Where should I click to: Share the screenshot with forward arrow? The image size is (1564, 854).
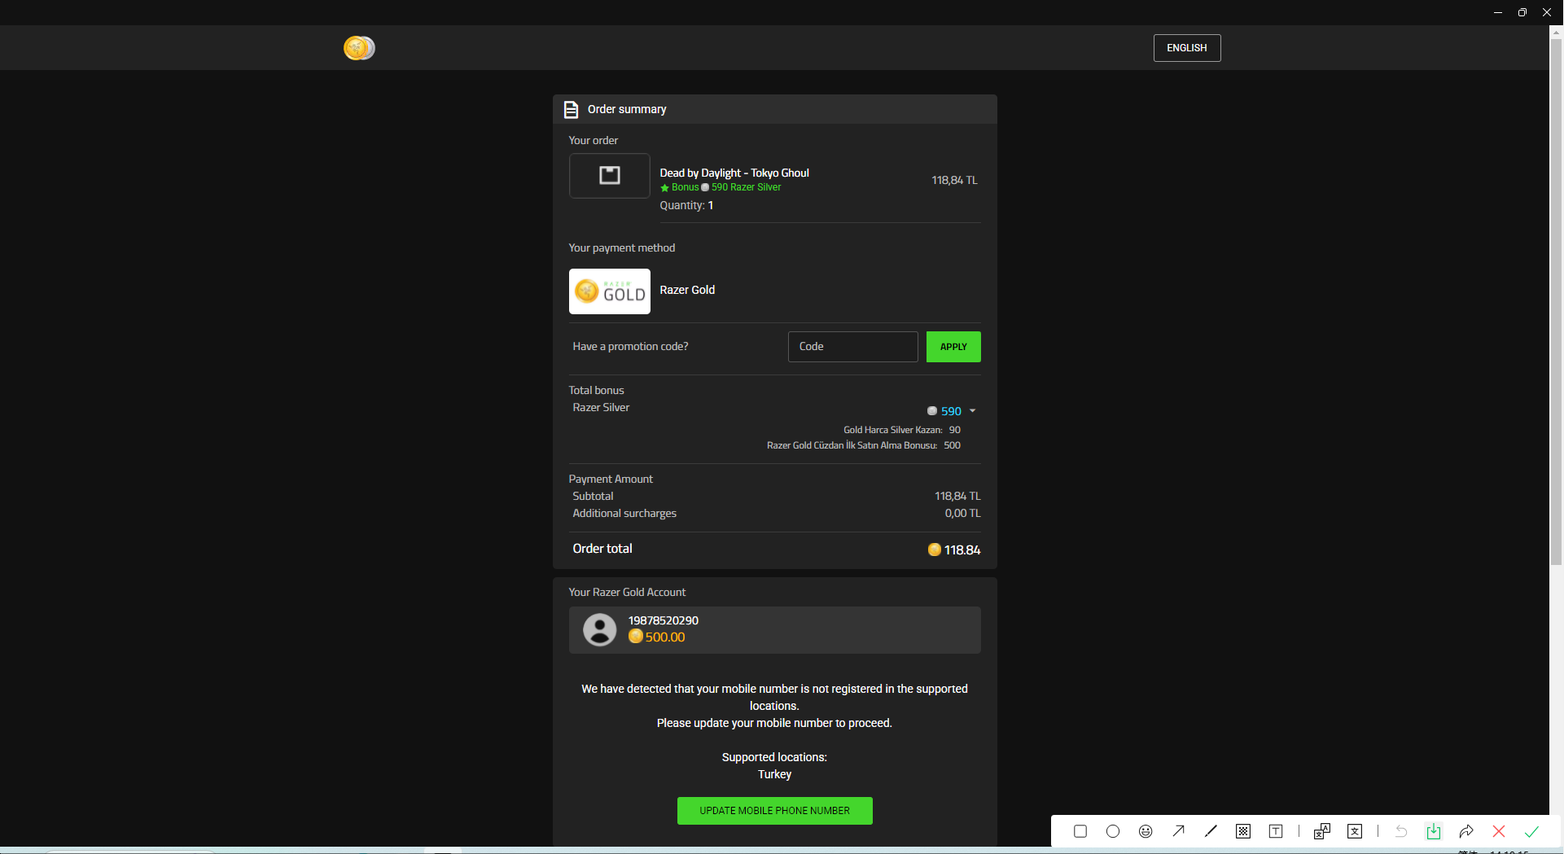tap(1466, 831)
